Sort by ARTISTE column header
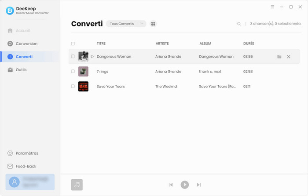Viewport: 308px width, 196px height. pyautogui.click(x=162, y=44)
